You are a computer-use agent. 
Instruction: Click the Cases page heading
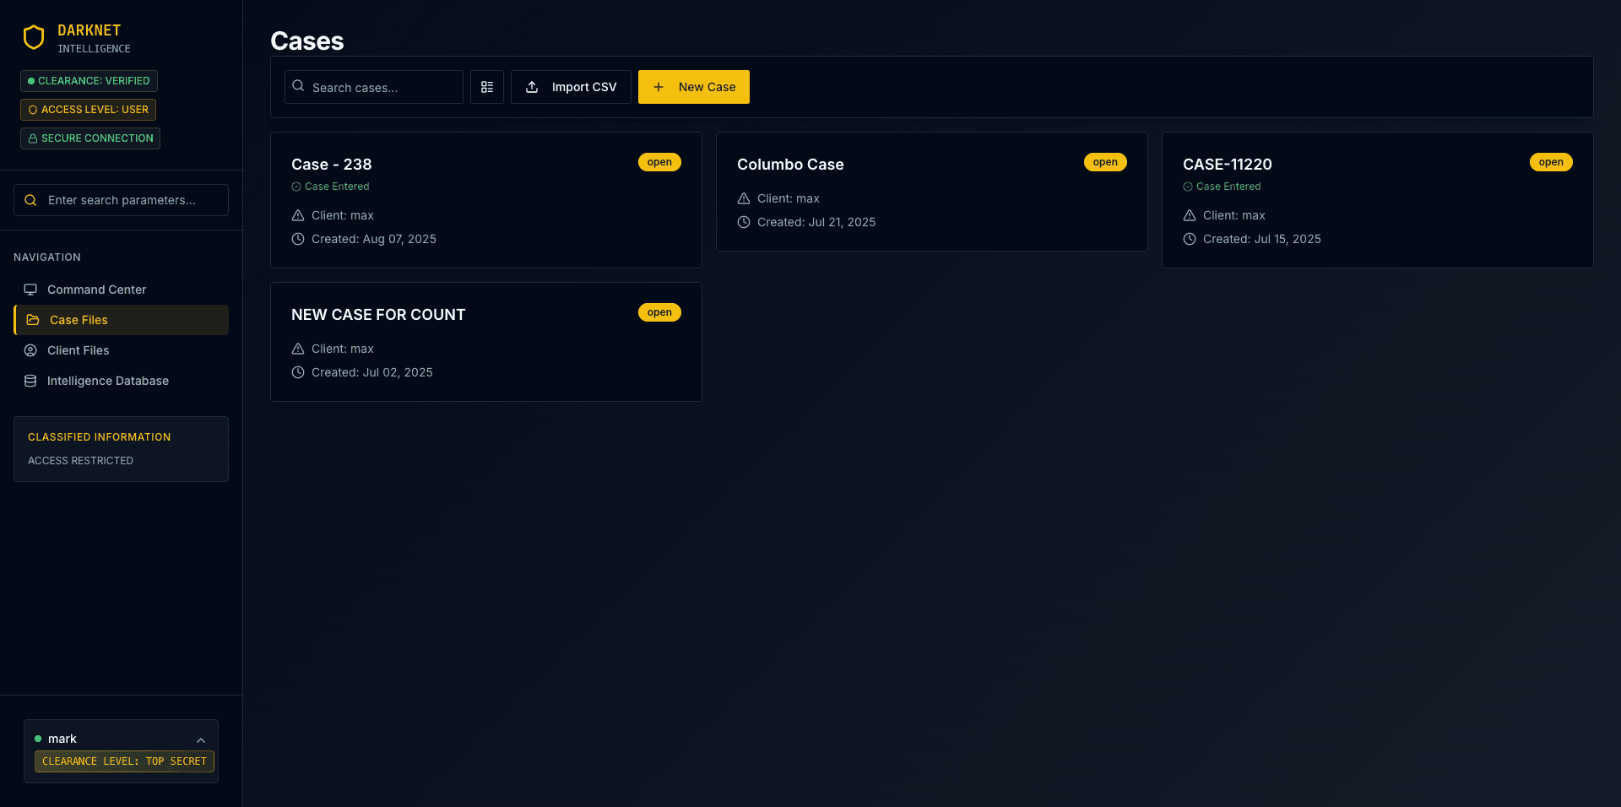tap(307, 41)
